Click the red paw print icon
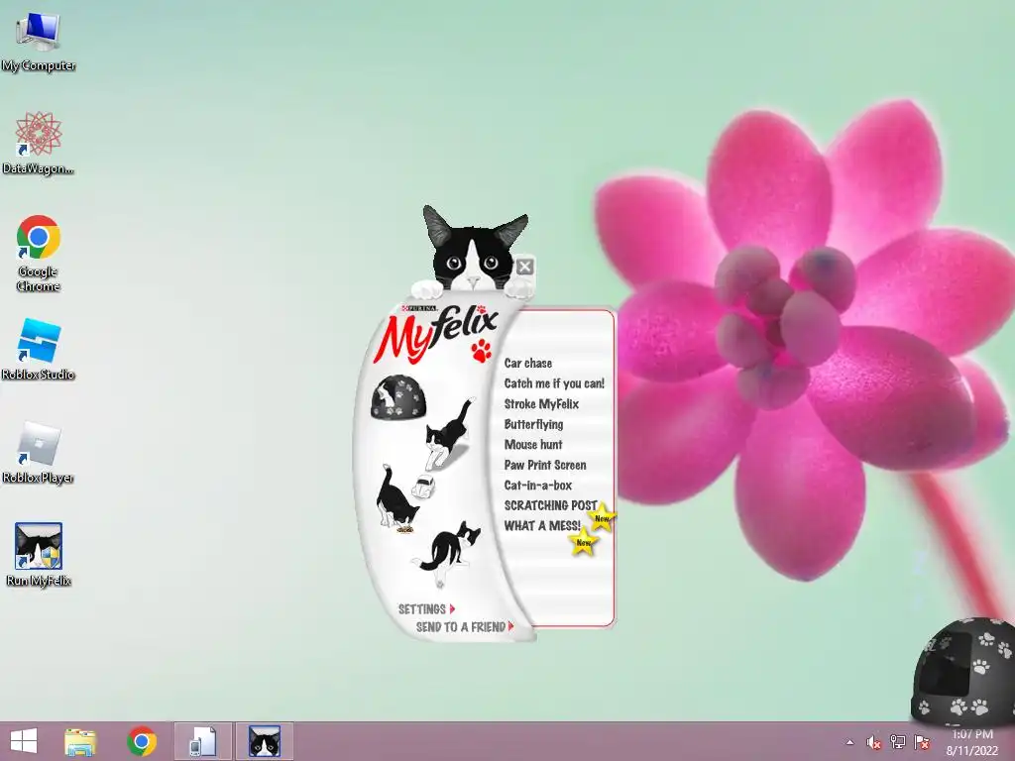Screen dimensions: 1015x761 pos(481,350)
